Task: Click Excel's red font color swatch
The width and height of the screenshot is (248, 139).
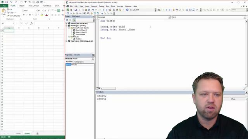Action: point(46,15)
